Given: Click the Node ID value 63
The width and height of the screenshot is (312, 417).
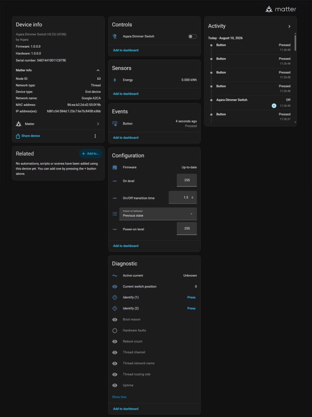Looking at the screenshot, I should (99, 79).
